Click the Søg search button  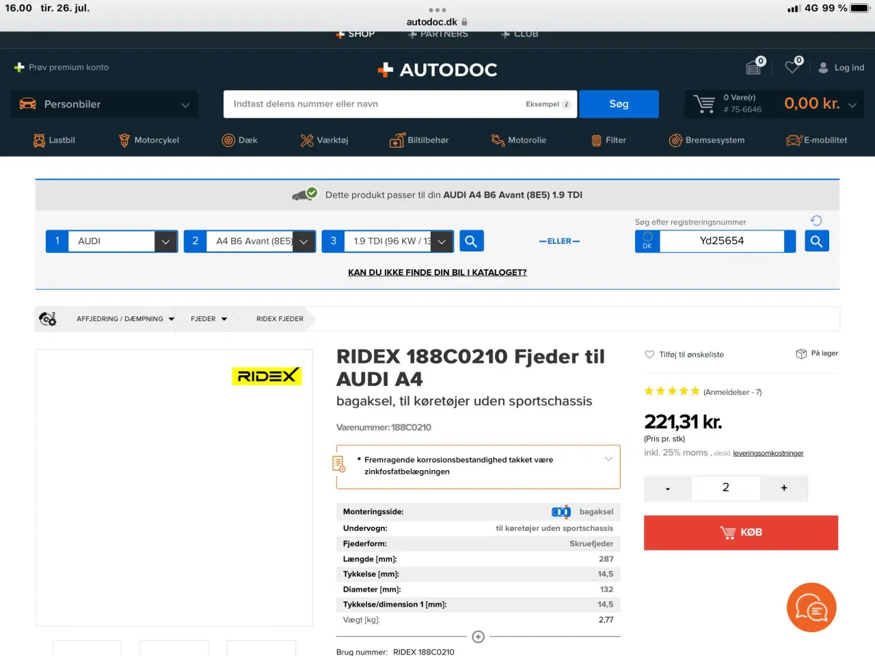point(619,104)
